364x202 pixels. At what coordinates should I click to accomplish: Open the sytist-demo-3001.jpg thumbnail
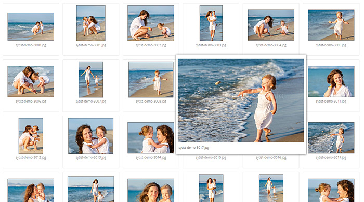tap(91, 23)
